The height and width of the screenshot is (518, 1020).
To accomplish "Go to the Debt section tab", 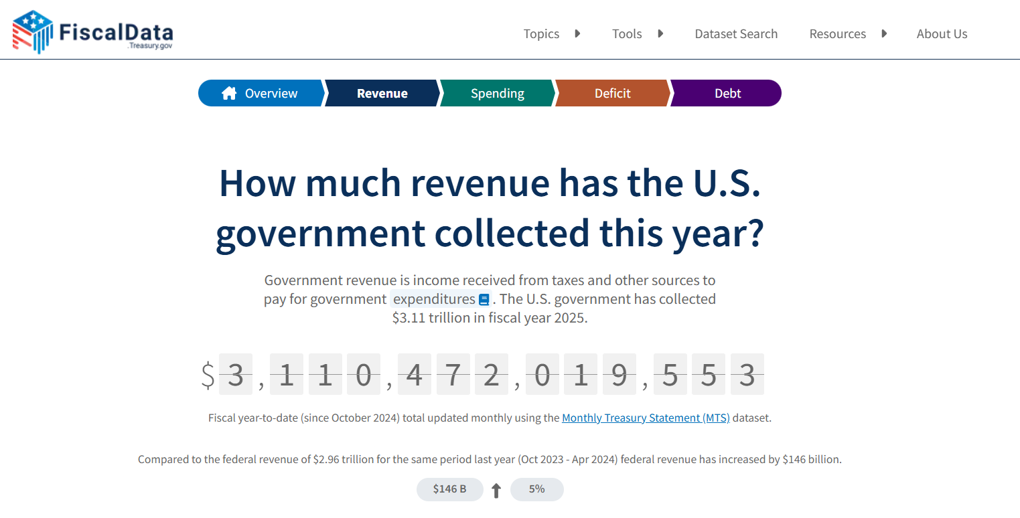I will coord(726,93).
